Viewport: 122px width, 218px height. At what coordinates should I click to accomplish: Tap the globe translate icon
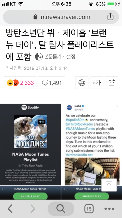tap(82, 83)
